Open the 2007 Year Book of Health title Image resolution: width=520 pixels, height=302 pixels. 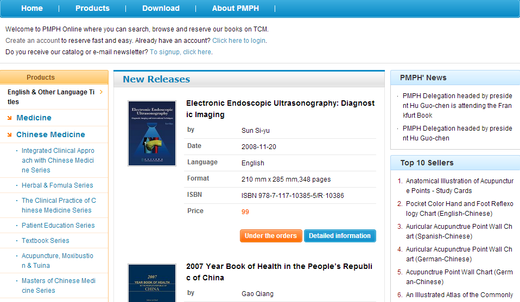click(280, 272)
